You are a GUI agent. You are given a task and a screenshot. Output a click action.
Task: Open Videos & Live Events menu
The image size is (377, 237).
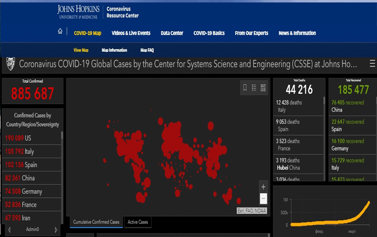click(131, 33)
